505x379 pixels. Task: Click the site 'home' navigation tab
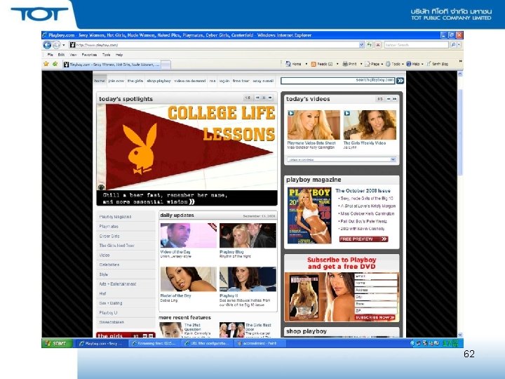100,81
